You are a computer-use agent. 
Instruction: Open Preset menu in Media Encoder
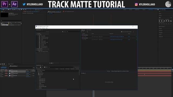click(x=40, y=28)
